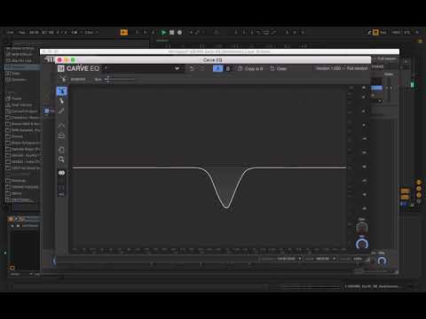Pick the line draw tool
The image size is (426, 319).
point(61,111)
